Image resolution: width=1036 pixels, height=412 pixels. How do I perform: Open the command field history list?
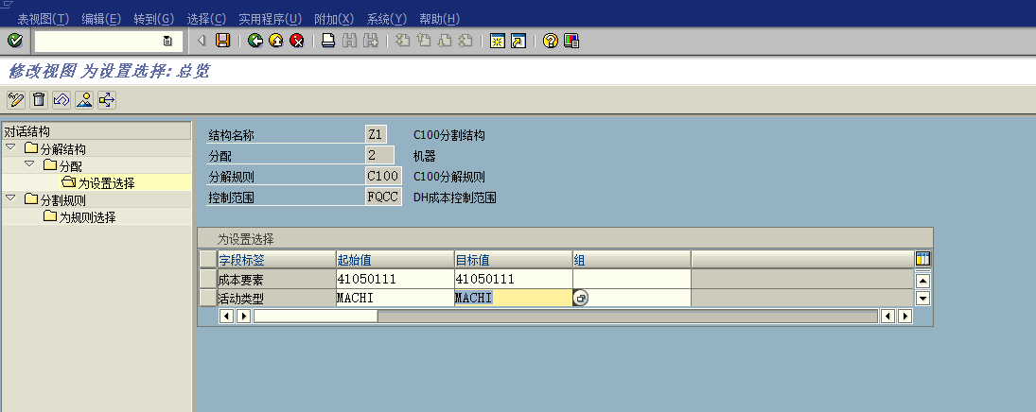(167, 41)
